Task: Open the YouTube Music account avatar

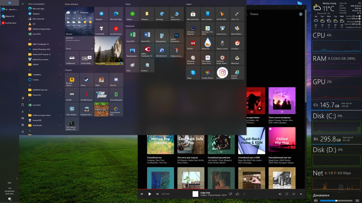Action: [301, 14]
